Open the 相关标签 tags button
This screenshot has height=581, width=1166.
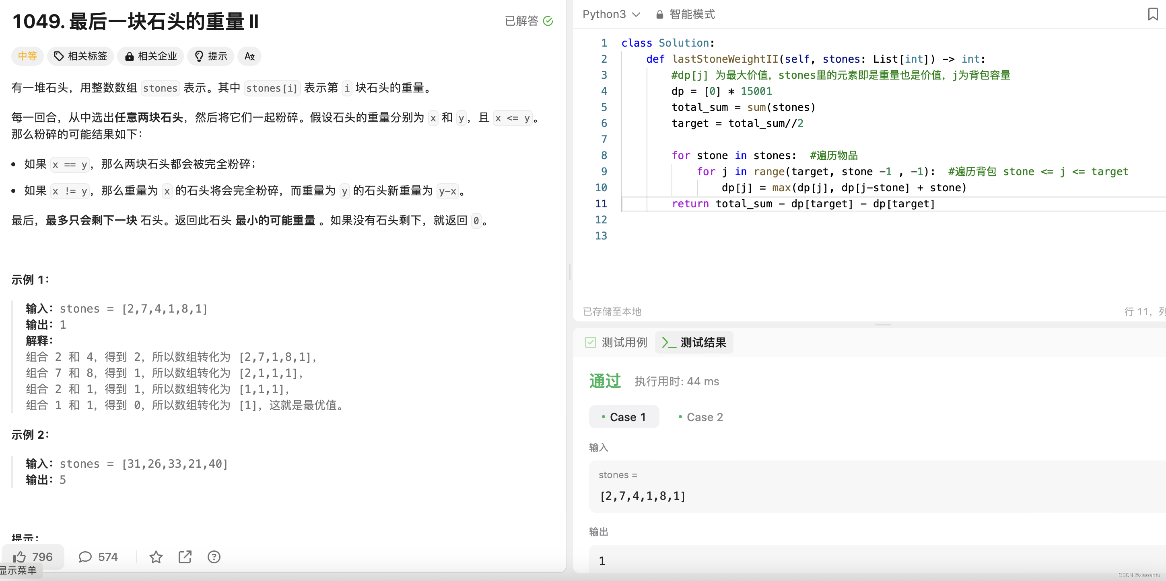[80, 56]
